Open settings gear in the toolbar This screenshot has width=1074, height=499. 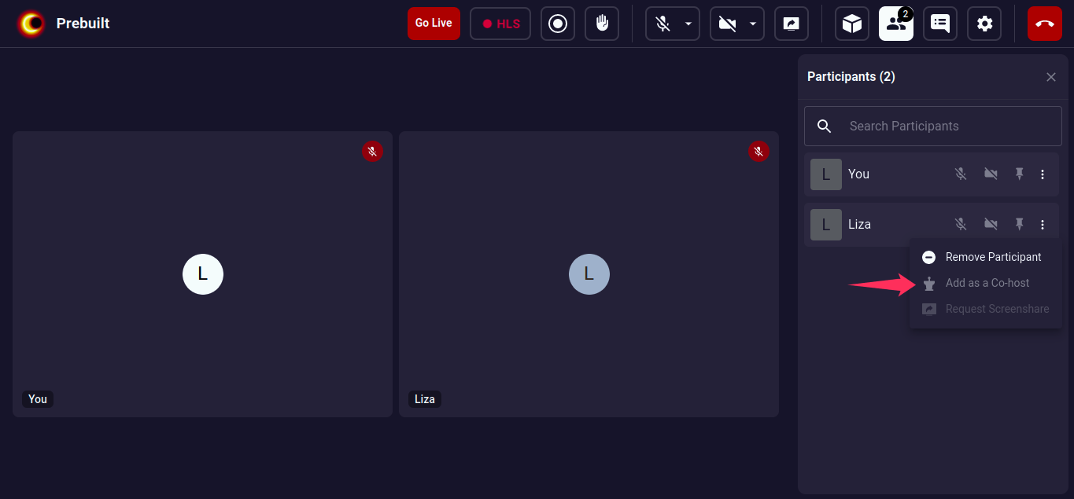point(984,24)
